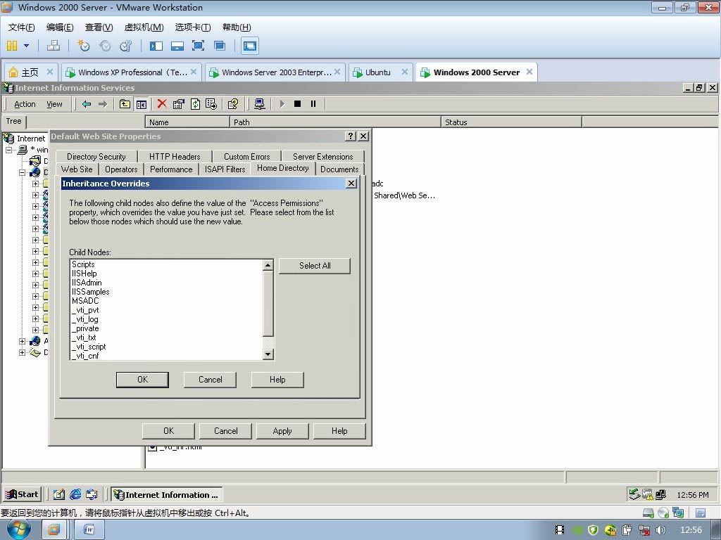This screenshot has height=540, width=721.
Task: Click the Export List icon
Action: click(211, 104)
